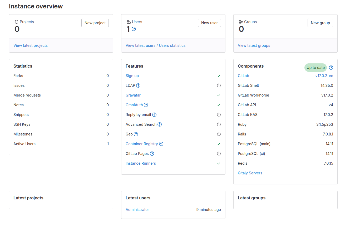Open the Gitaly Servers link
350x227 pixels.
pyautogui.click(x=250, y=173)
